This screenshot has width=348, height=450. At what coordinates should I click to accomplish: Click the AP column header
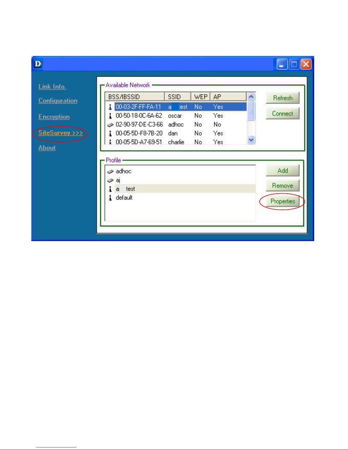click(x=228, y=97)
